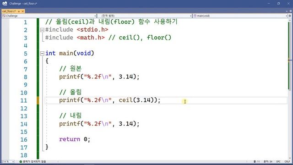293x165 pixels.
Task: Open the active documents list arrow
Action: coord(287,11)
